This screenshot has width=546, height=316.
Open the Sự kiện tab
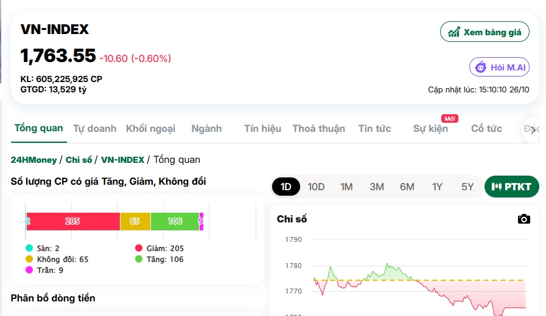pos(430,129)
